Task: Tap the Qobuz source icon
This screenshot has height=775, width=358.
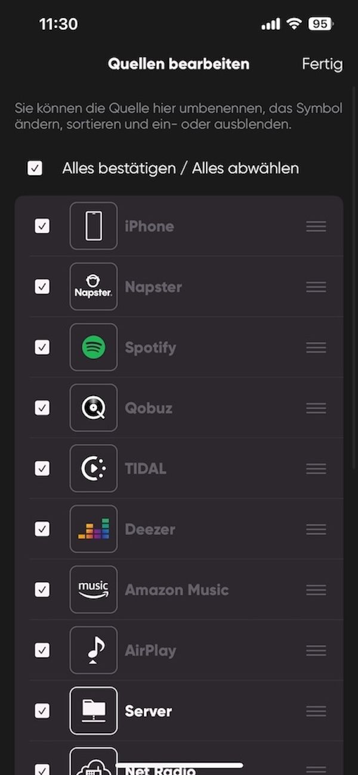Action: click(x=94, y=408)
